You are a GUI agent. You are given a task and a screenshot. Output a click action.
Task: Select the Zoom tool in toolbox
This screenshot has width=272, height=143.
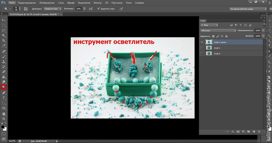pos(4,119)
